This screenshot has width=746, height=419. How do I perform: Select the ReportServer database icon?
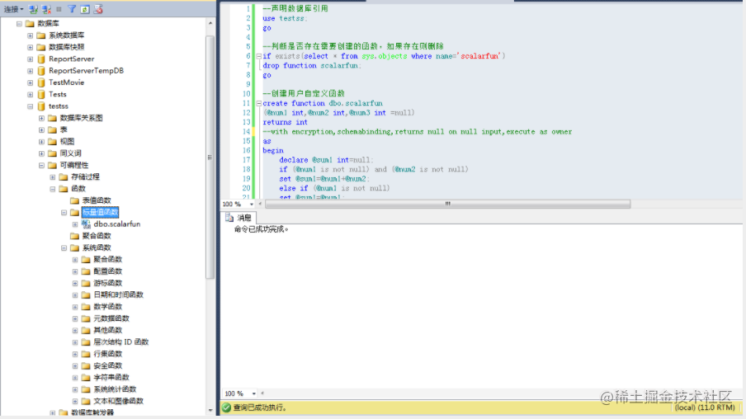coord(41,59)
